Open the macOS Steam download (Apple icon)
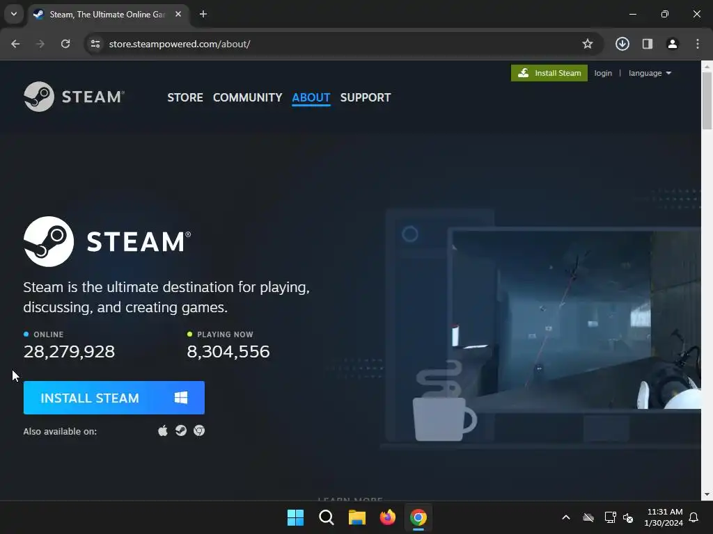 (x=163, y=430)
